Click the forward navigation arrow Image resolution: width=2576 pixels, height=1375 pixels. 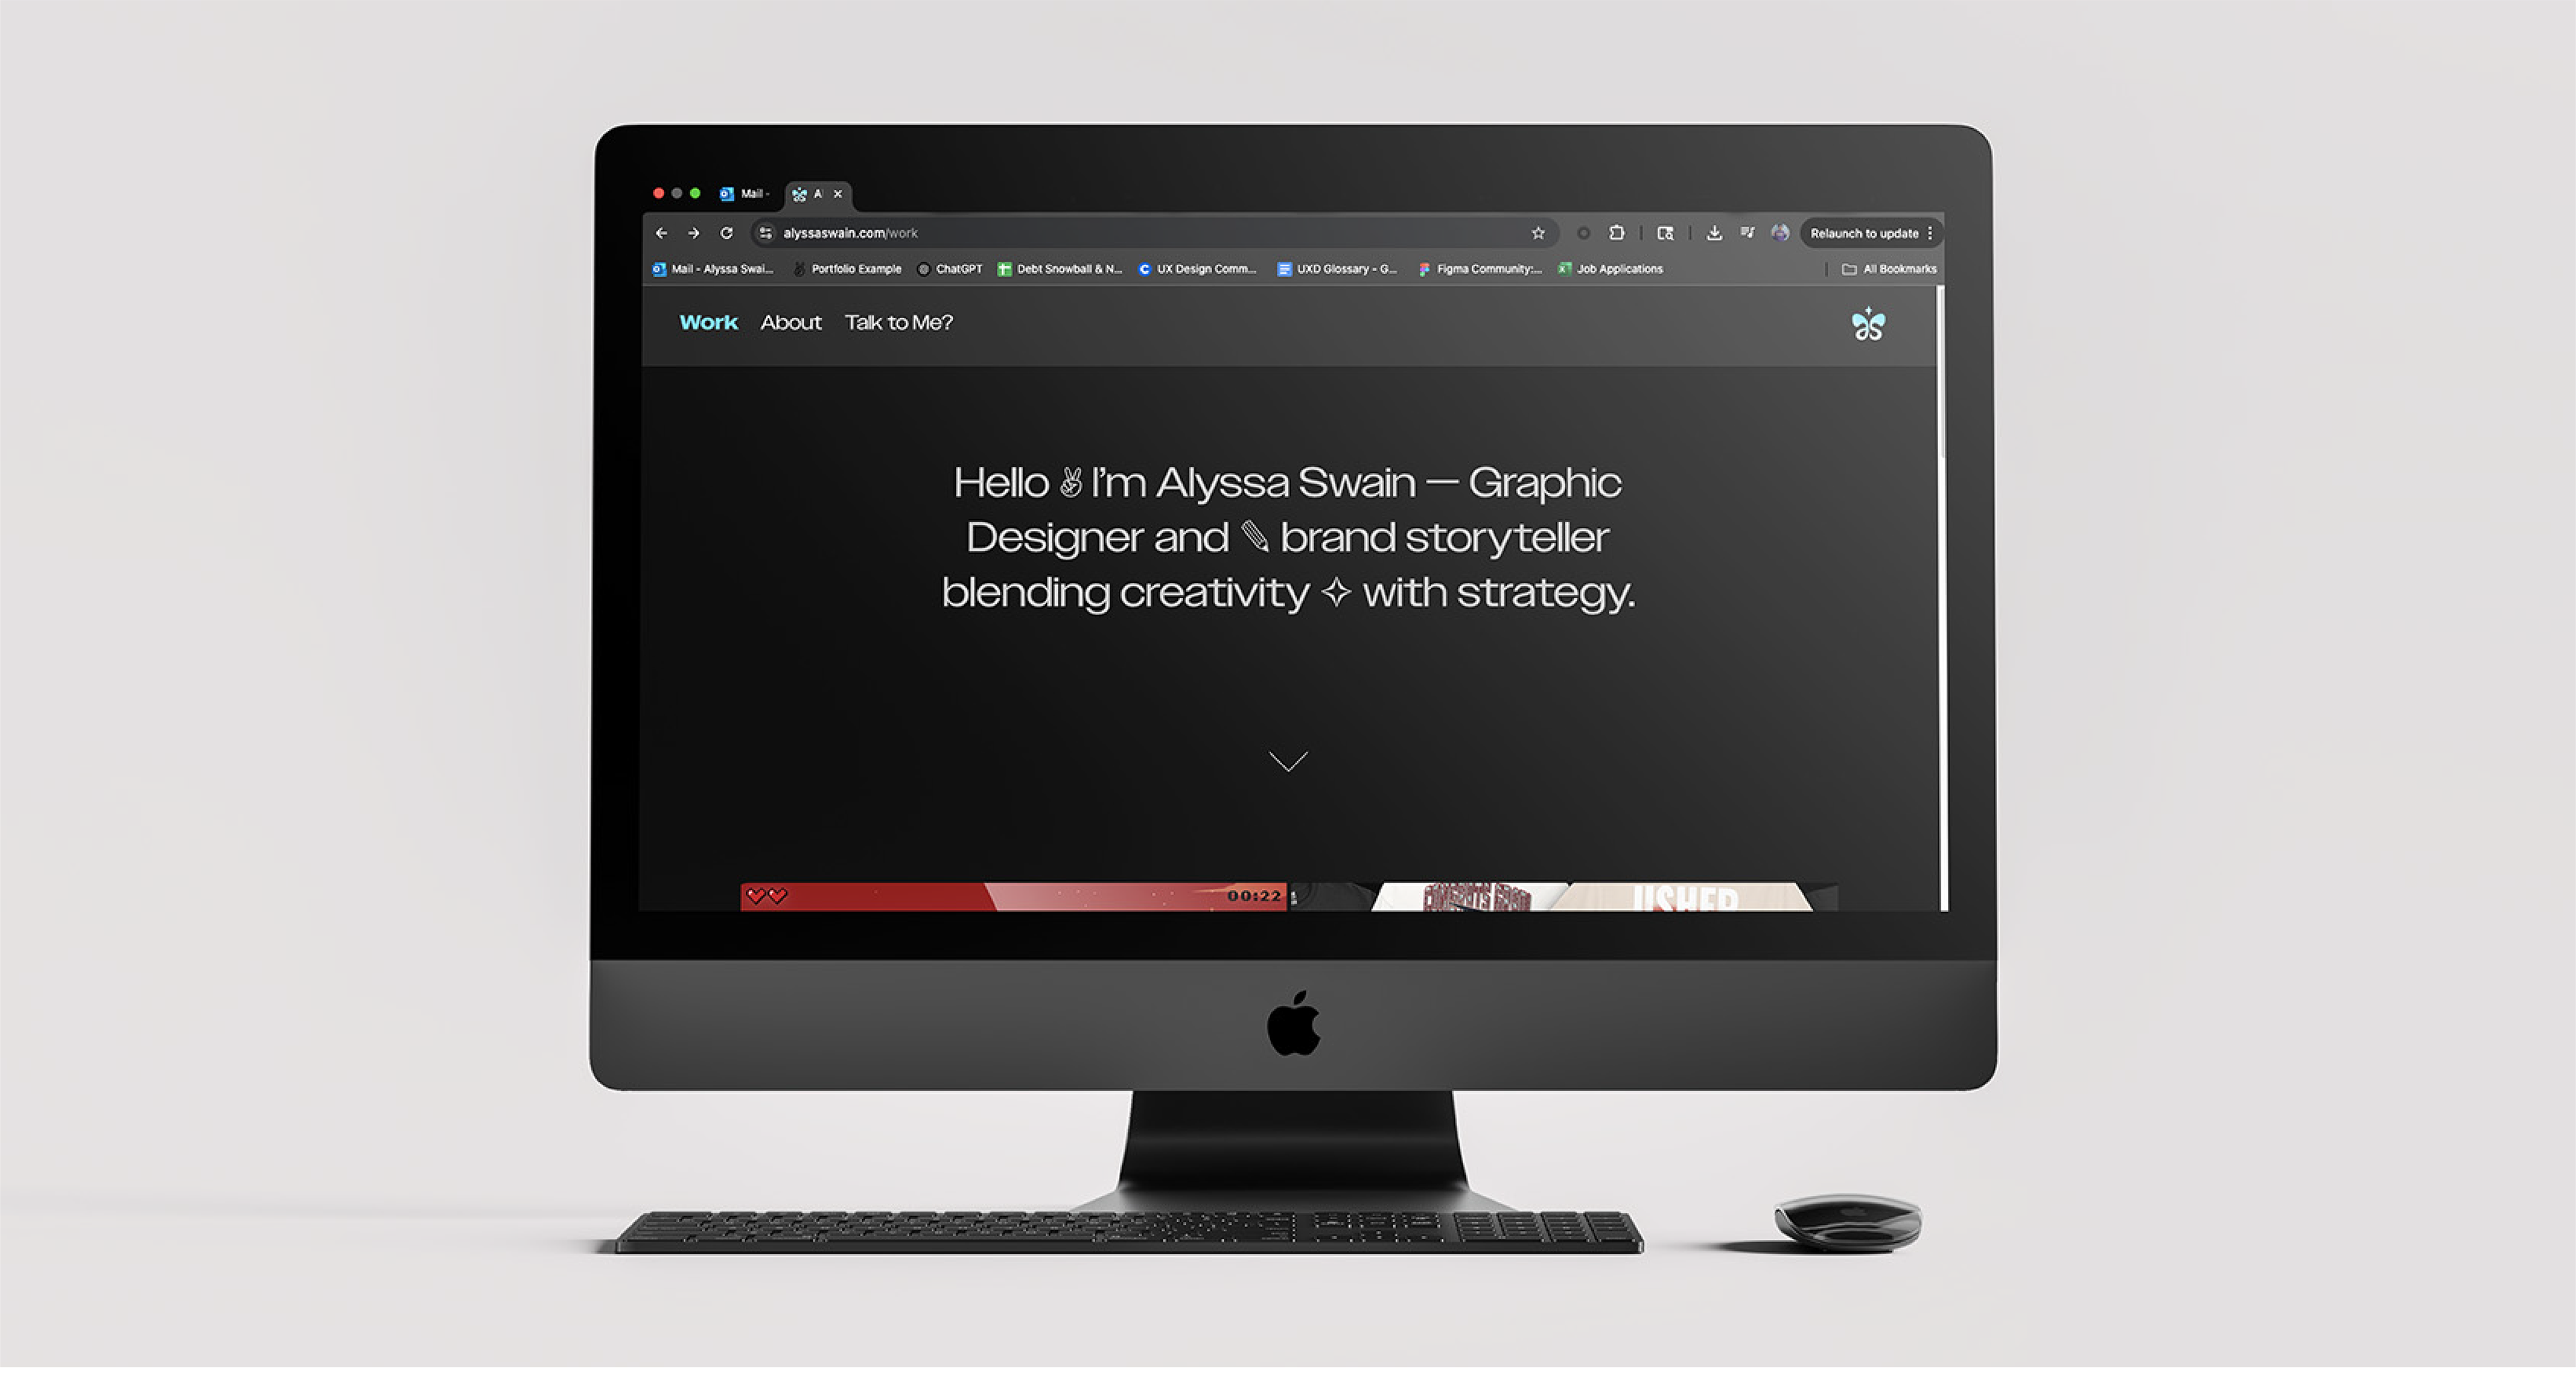click(x=694, y=233)
